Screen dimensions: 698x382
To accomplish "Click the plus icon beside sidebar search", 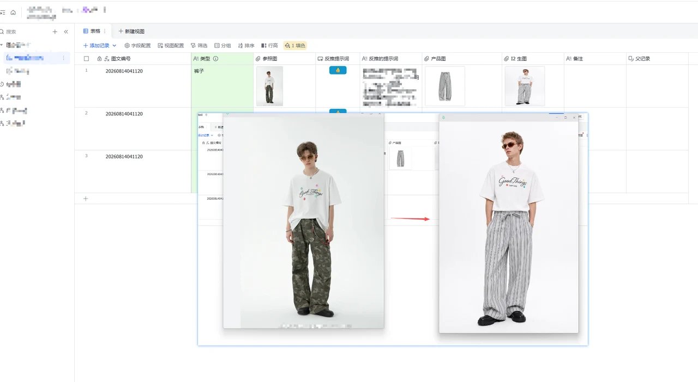I will tap(55, 32).
